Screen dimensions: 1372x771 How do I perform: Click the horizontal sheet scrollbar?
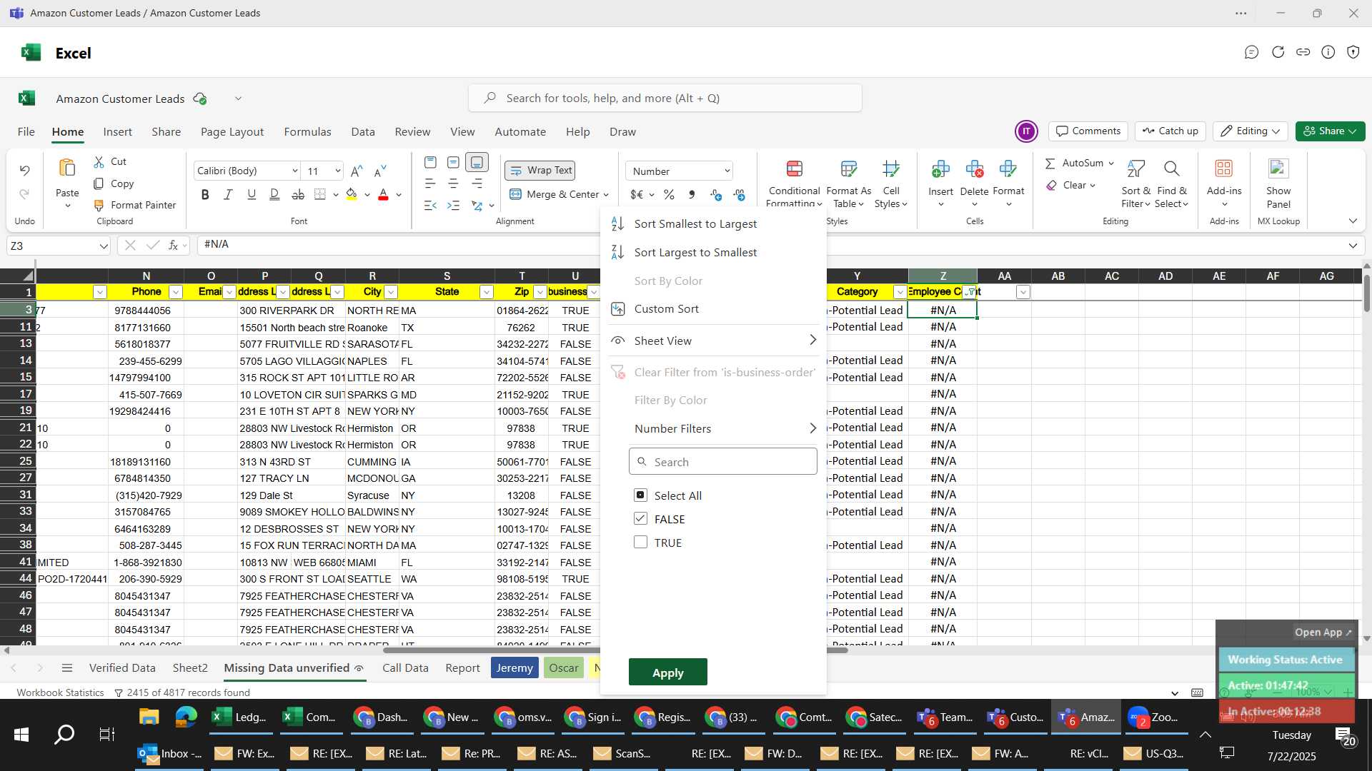tap(615, 650)
